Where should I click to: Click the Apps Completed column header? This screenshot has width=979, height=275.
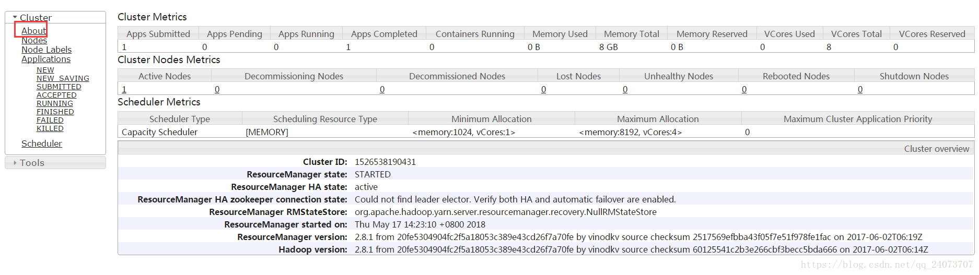(x=384, y=33)
